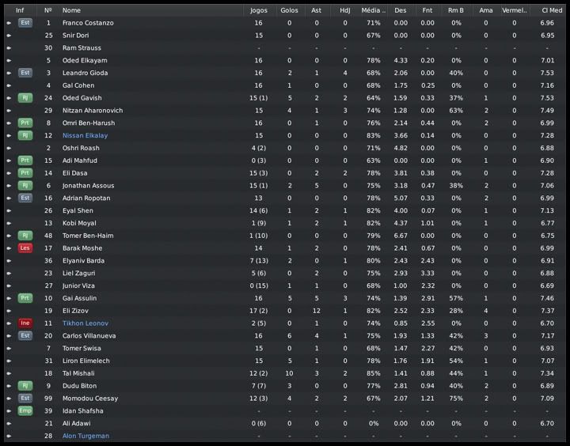Click Oded Gavish's green RJ status badge
The height and width of the screenshot is (446, 570).
pos(25,98)
